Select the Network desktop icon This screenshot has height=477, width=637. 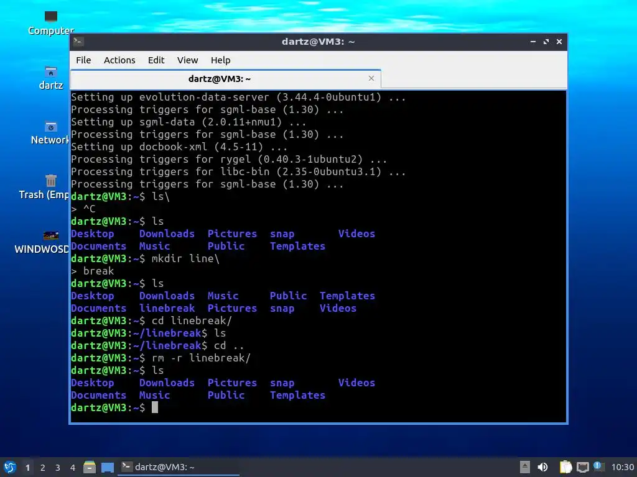(x=50, y=132)
